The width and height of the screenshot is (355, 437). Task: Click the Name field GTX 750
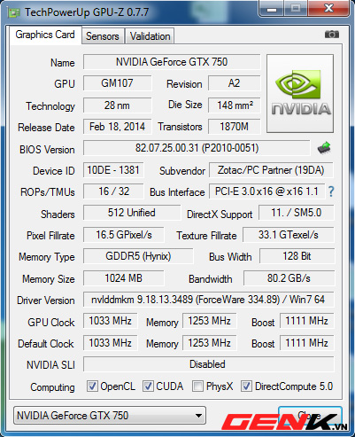pyautogui.click(x=172, y=62)
